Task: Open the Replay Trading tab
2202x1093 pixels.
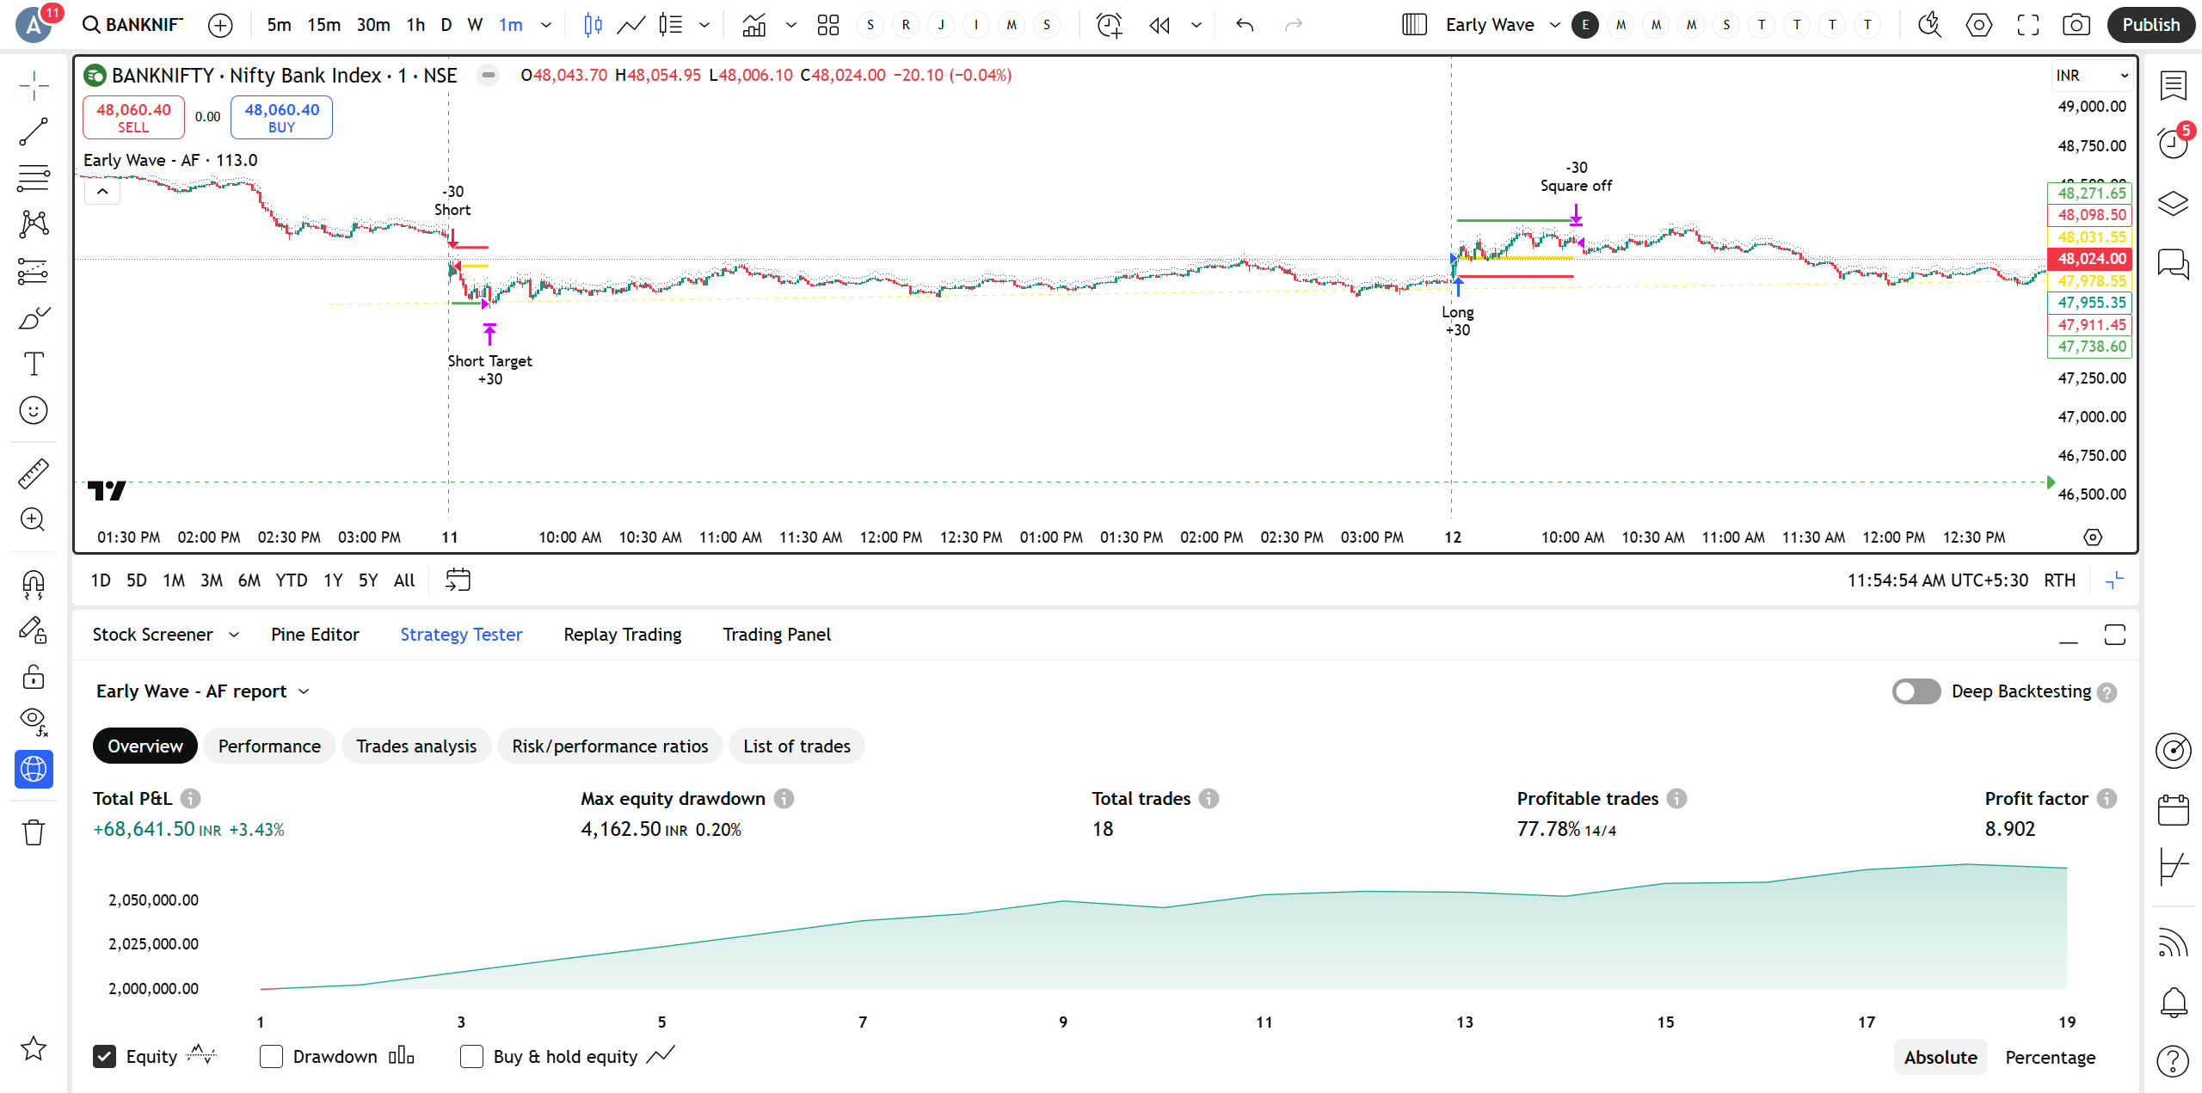Action: click(623, 635)
